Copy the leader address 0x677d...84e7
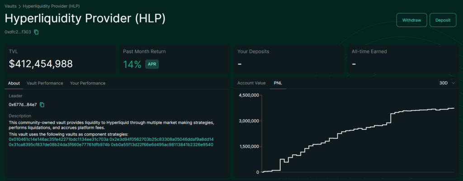The height and width of the screenshot is (181, 463). click(42, 104)
